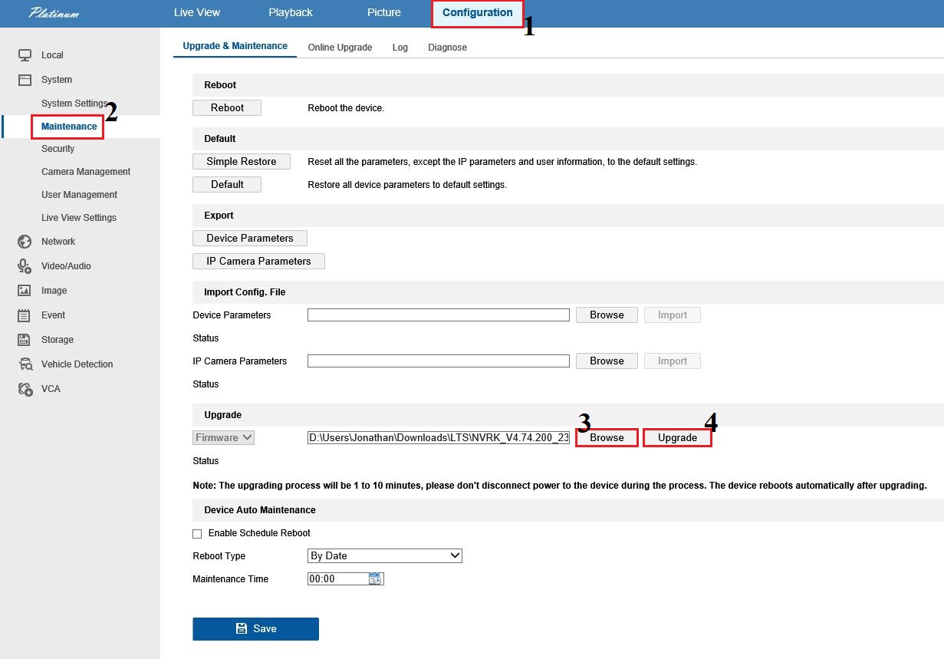Click the Device Parameters file path field
The height and width of the screenshot is (659, 944).
tap(438, 315)
